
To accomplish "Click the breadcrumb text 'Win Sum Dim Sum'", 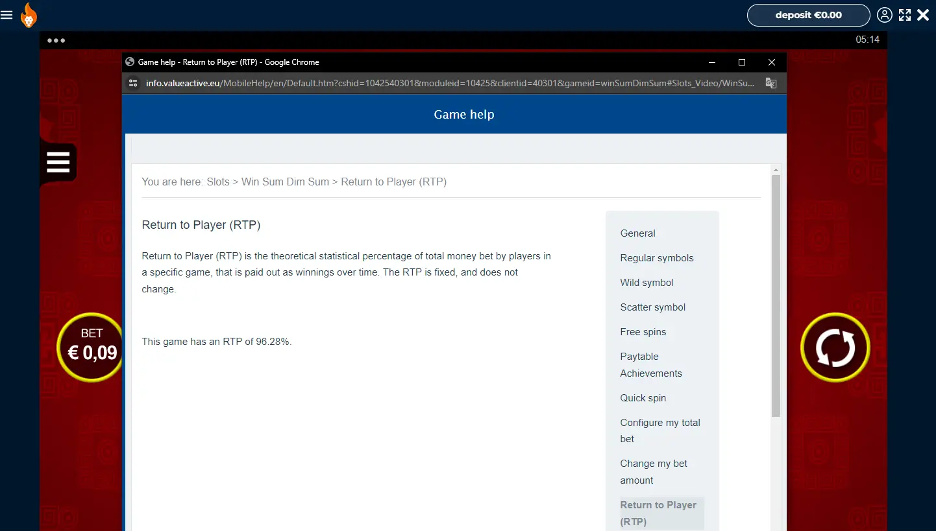I will 285,182.
